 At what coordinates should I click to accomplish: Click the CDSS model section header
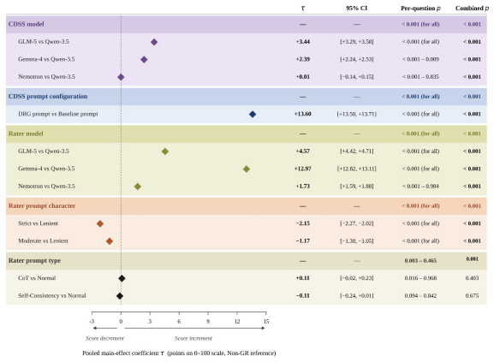pyautogui.click(x=27, y=24)
